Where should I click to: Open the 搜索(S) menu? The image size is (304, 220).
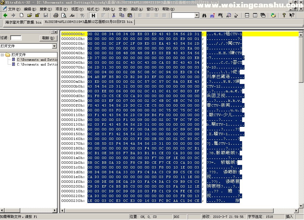pyautogui.click(x=46, y=9)
